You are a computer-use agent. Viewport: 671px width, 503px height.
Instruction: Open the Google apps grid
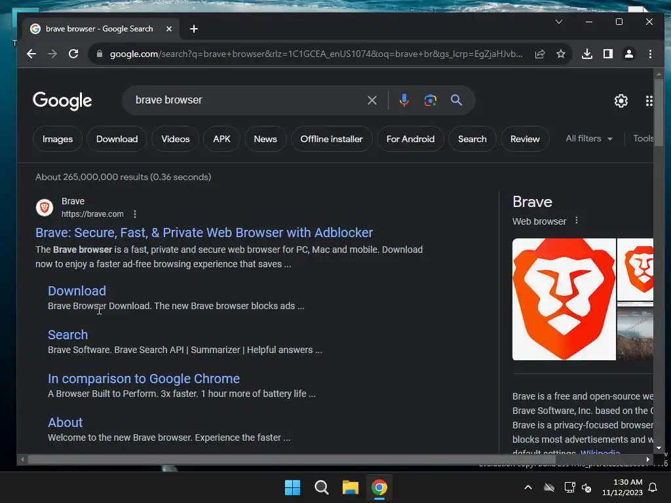point(649,101)
